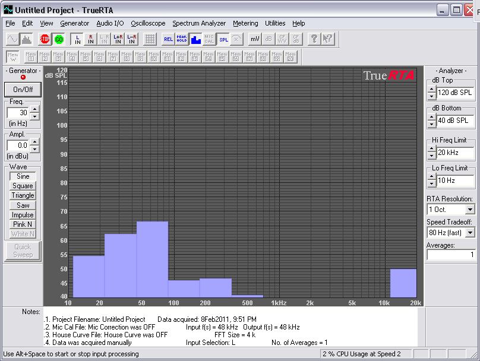480x361 pixels.
Task: Open the Generator menu
Action: tap(74, 23)
